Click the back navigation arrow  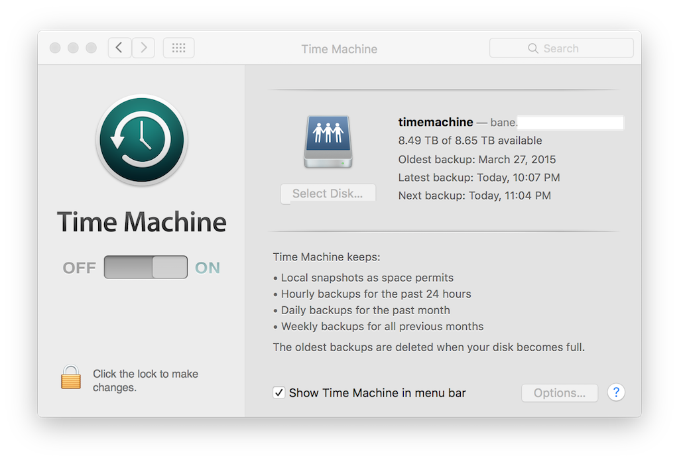click(119, 48)
